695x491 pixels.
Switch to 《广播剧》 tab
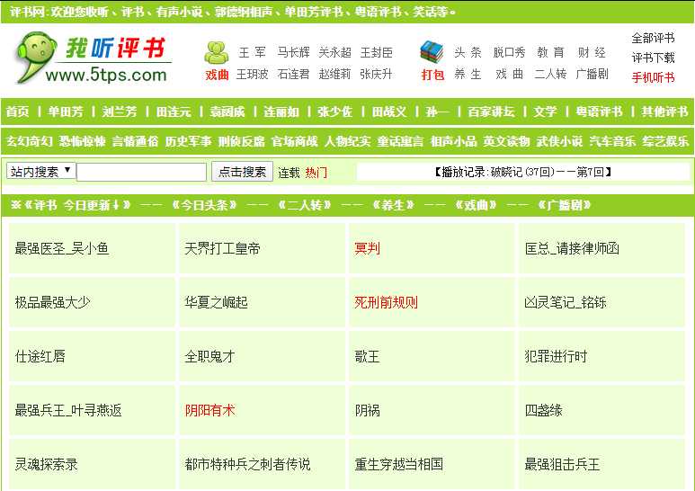[565, 205]
